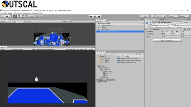The width and height of the screenshot is (191, 107).
Task: Open the Layer Default dropdown in Inspector
Action: tap(182, 25)
